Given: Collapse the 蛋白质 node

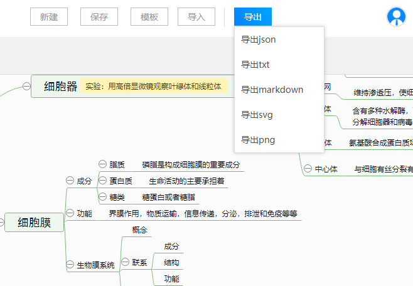Looking at the screenshot, I should pyautogui.click(x=102, y=181).
